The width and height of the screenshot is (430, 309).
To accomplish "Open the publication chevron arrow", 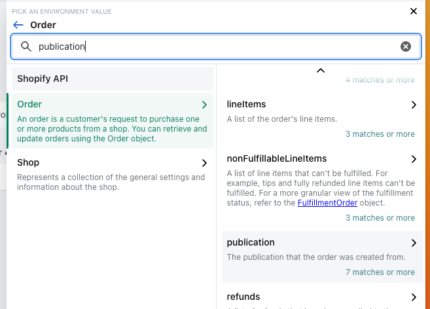I will pyautogui.click(x=414, y=243).
